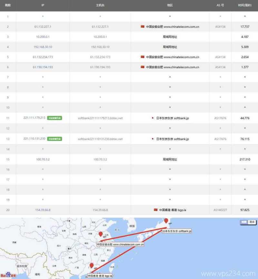Switch map to 地图 standard view
The height and width of the screenshot is (279, 258).
pyautogui.click(x=244, y=222)
